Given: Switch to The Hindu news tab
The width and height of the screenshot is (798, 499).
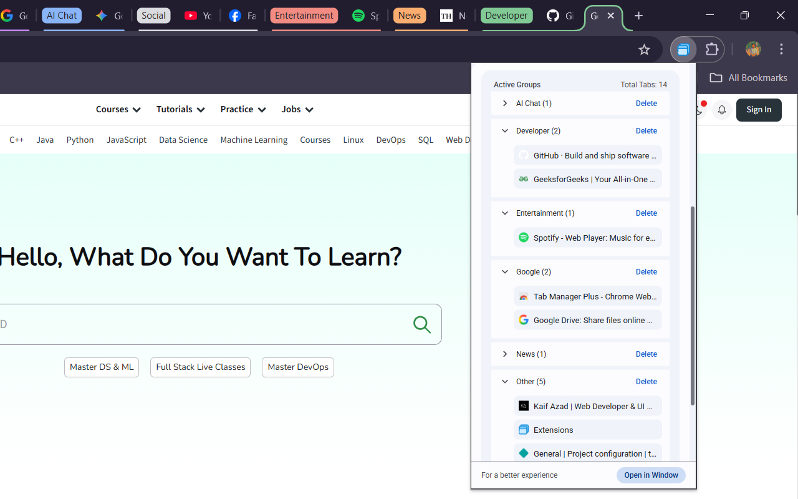Looking at the screenshot, I should point(453,16).
